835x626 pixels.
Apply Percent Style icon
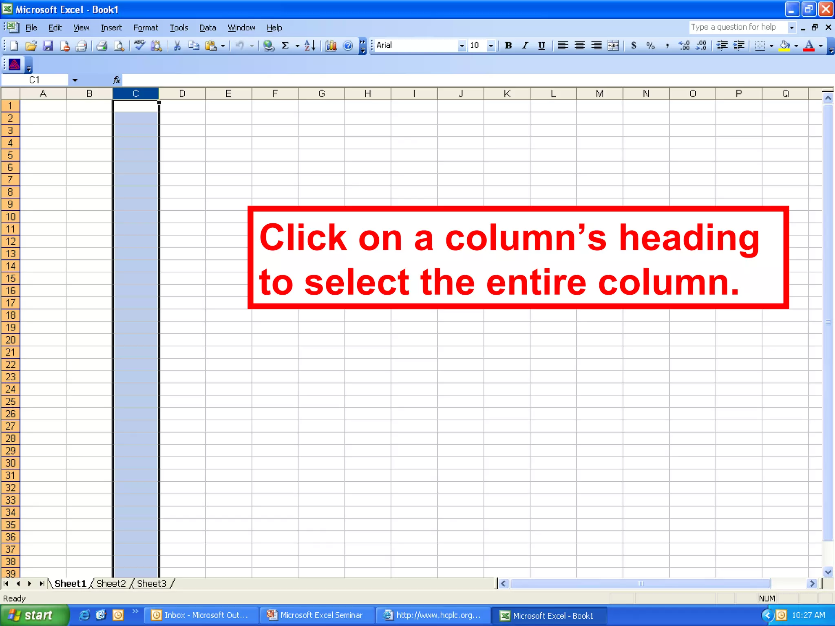651,46
